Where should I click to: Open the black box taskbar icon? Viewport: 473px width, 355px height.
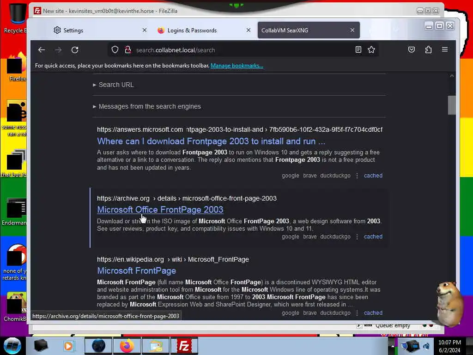click(x=41, y=346)
